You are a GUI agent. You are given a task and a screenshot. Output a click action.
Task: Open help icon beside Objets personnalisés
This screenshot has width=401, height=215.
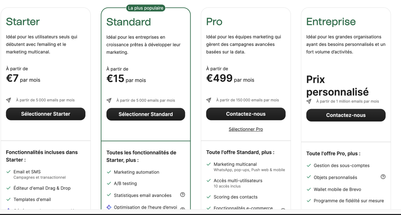tap(383, 177)
